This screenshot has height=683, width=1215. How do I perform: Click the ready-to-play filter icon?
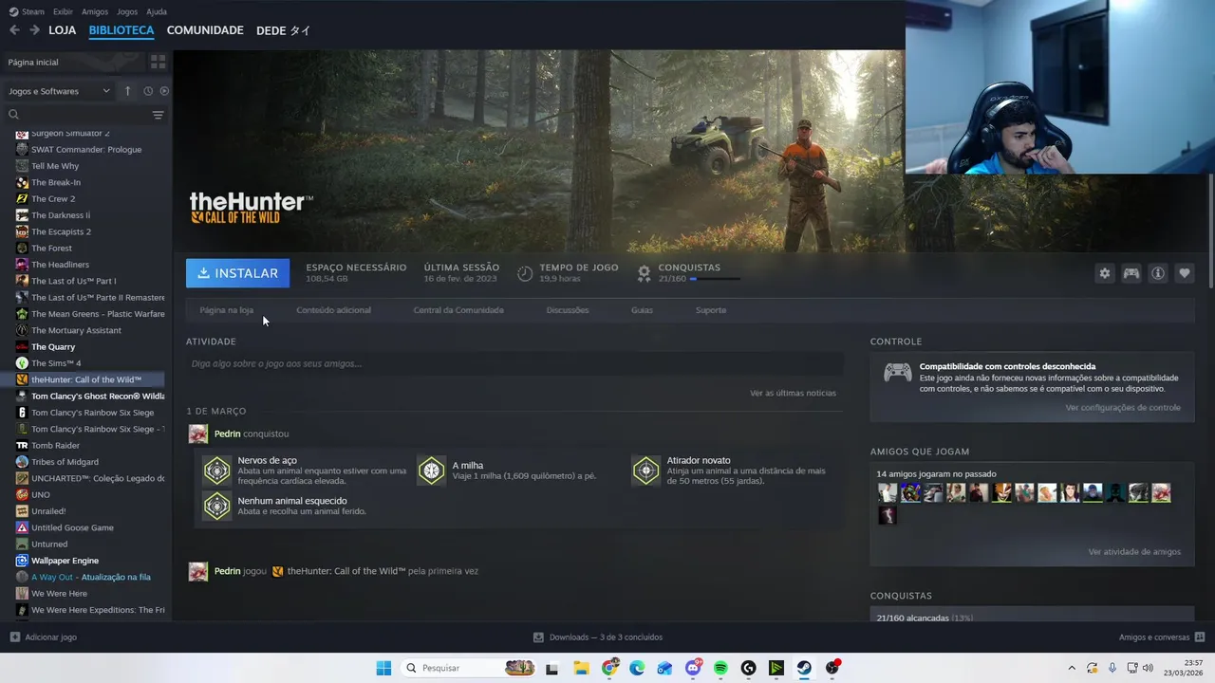(164, 91)
